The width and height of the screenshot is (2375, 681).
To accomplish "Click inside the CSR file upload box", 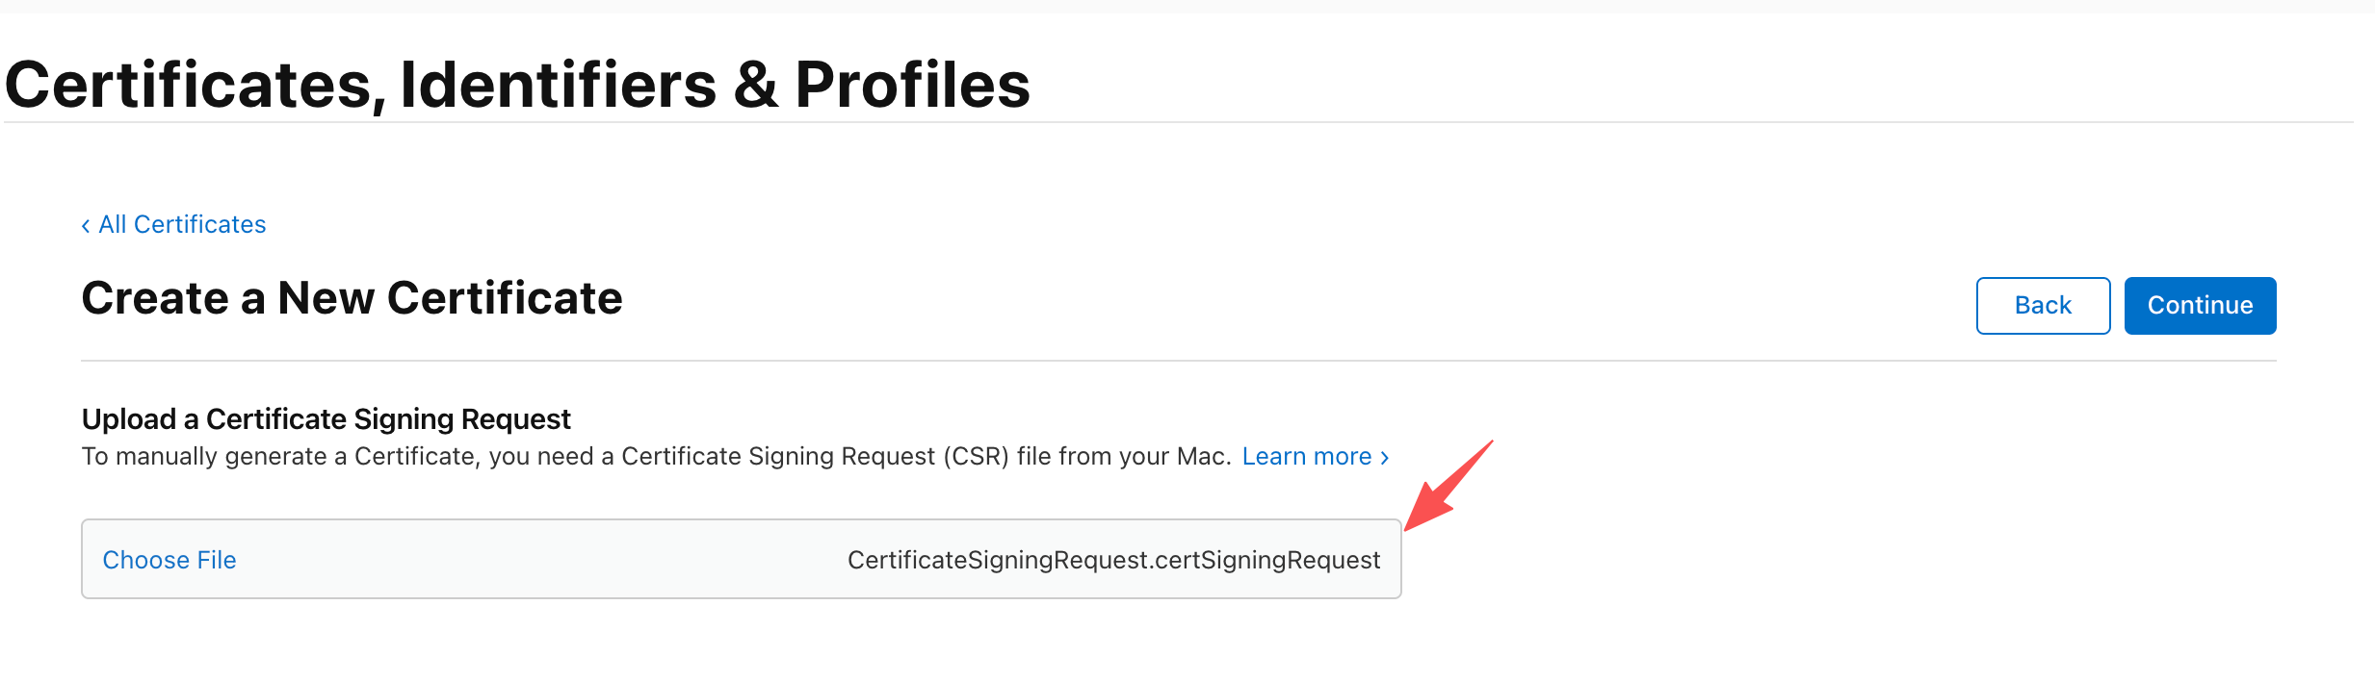I will tap(539, 560).
